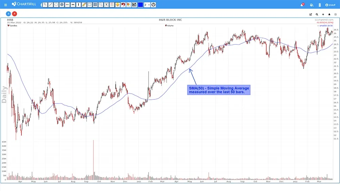Open the hamburger main menu
This screenshot has height=191, width=340.
[x=5, y=5]
